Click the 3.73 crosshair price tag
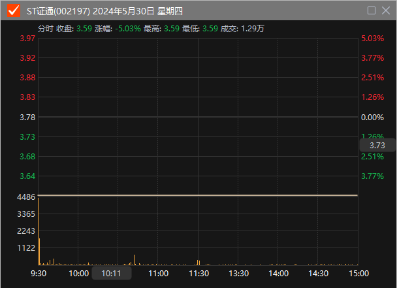 (x=377, y=145)
